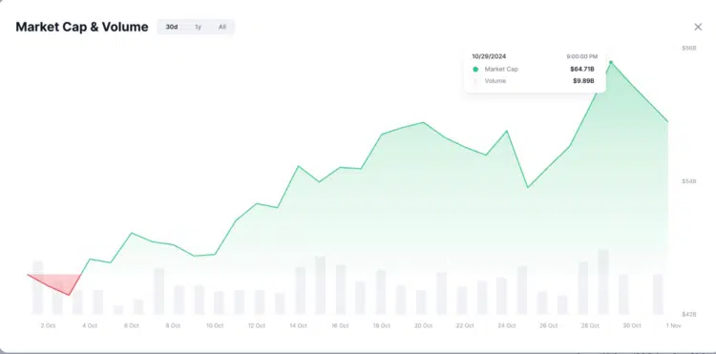Click the $42B y-axis label
This screenshot has width=716, height=354.
point(689,314)
